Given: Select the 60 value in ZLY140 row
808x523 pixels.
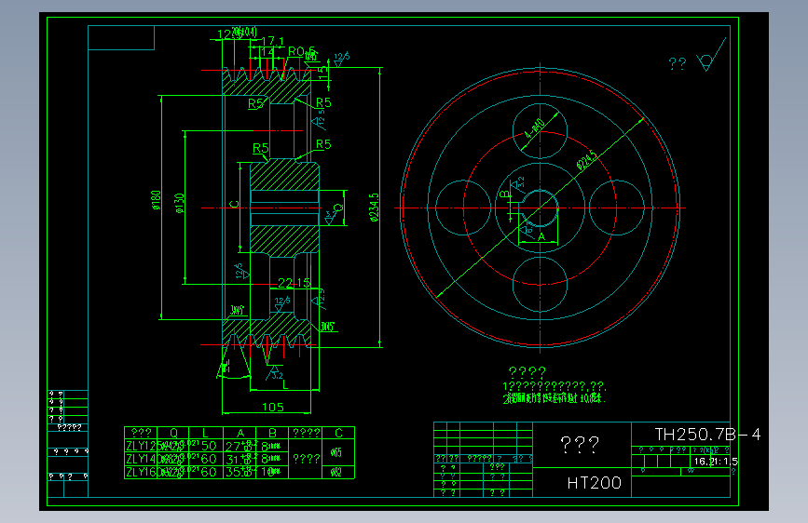Looking at the screenshot, I should tap(209, 459).
